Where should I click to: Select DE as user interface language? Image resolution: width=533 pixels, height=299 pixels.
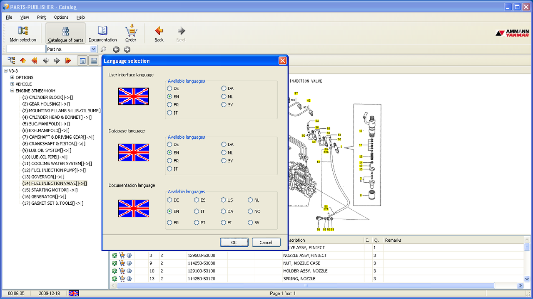point(169,88)
